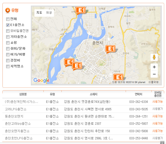Image resolution: width=166 pixels, height=144 pixels.
Task: Click address 강원도 춘천시 사북면 영서로 4905
Action: [x=88, y=109]
